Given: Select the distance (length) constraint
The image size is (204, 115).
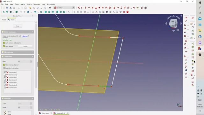Looking at the screenshot, I should pyautogui.click(x=125, y=8).
